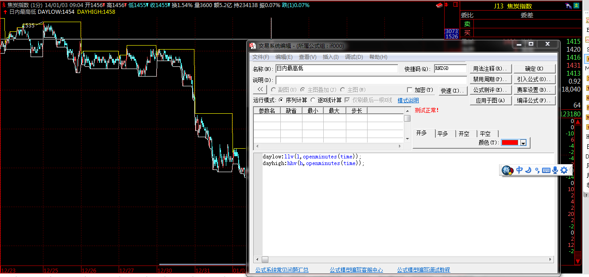The height and width of the screenshot is (277, 589).
Task: Click the 步长 column header
Action: tap(357, 111)
